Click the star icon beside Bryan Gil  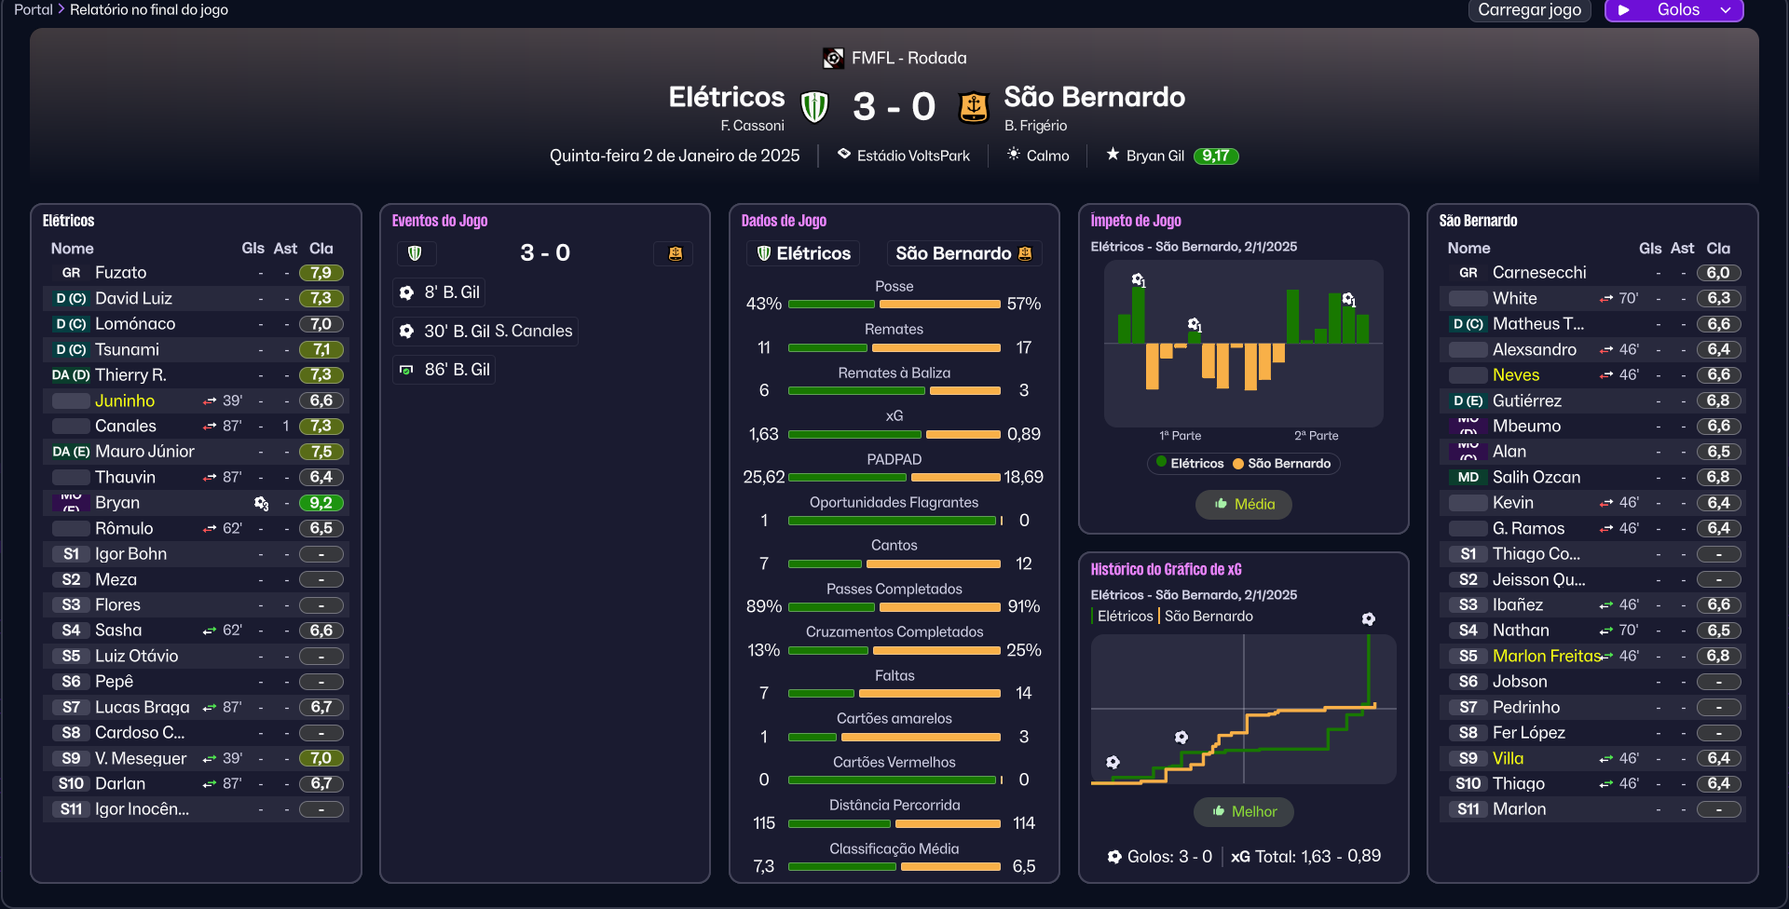[x=1113, y=155]
